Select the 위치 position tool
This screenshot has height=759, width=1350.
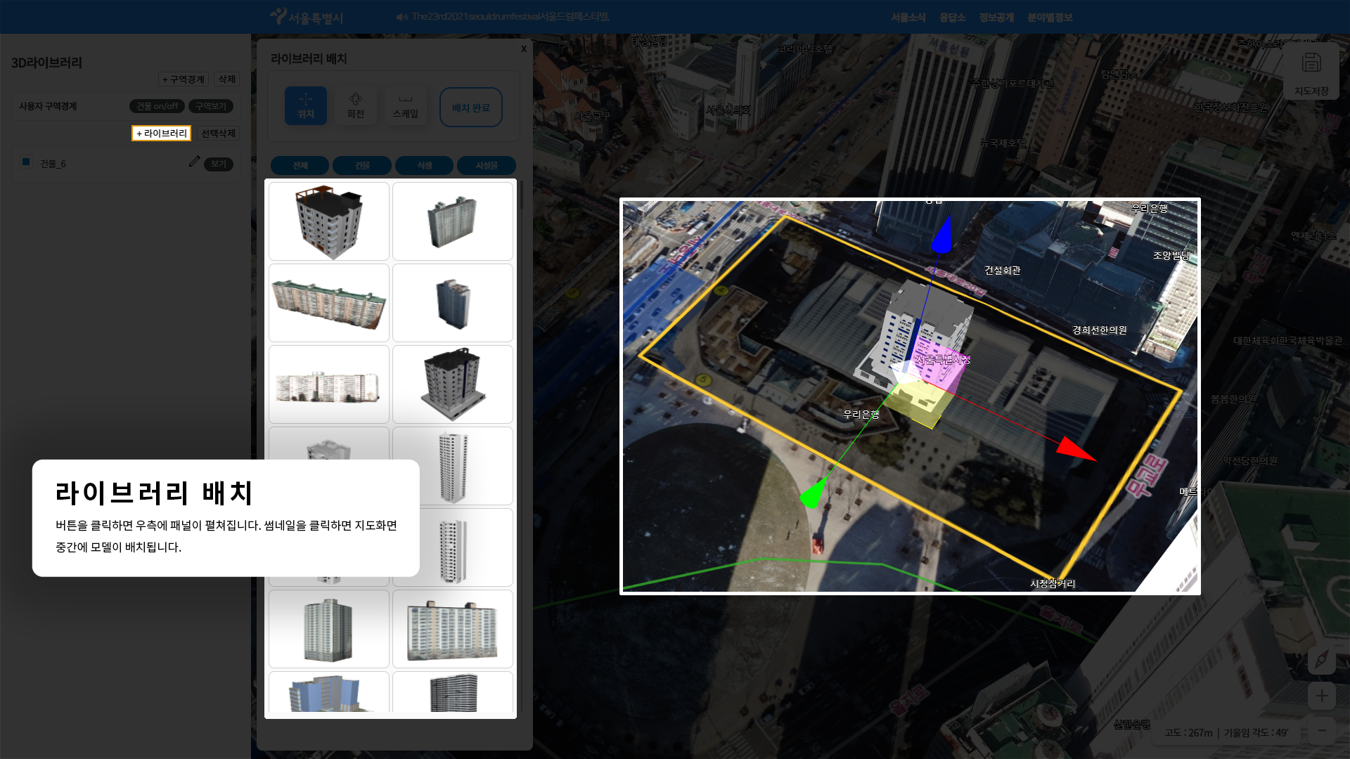(306, 106)
